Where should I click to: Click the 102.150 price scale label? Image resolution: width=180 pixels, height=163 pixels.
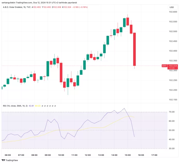[173, 100]
